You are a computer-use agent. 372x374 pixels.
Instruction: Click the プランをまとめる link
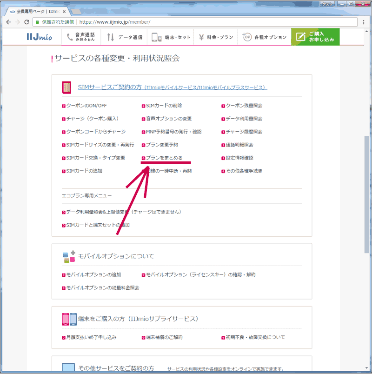click(x=164, y=158)
